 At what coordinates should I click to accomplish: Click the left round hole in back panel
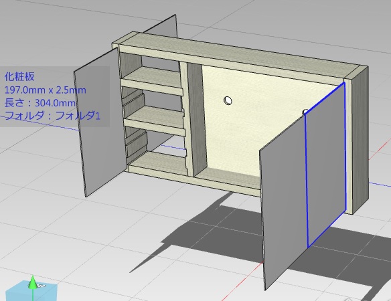[228, 100]
